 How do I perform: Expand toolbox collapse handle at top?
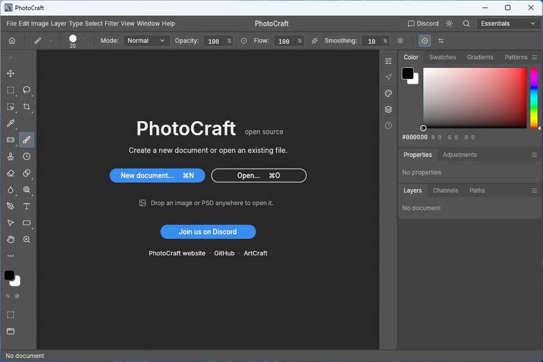coord(11,57)
